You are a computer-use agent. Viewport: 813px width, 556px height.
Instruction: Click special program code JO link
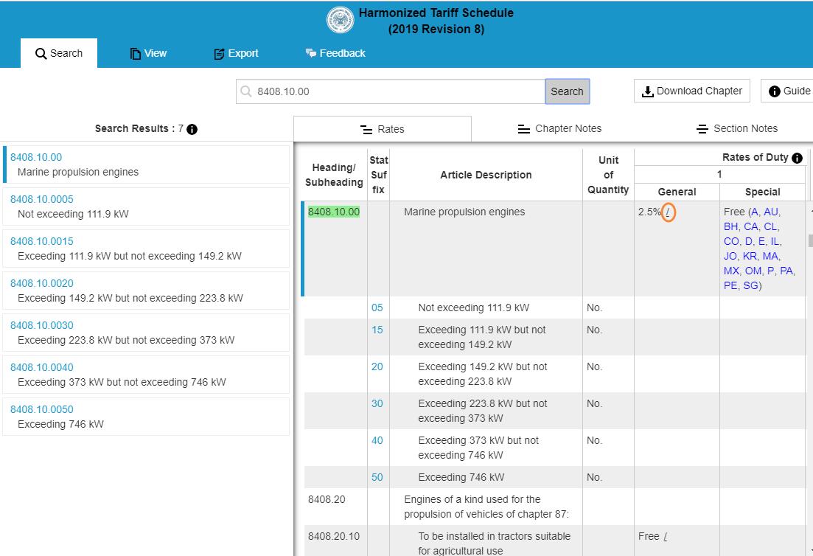[730, 256]
